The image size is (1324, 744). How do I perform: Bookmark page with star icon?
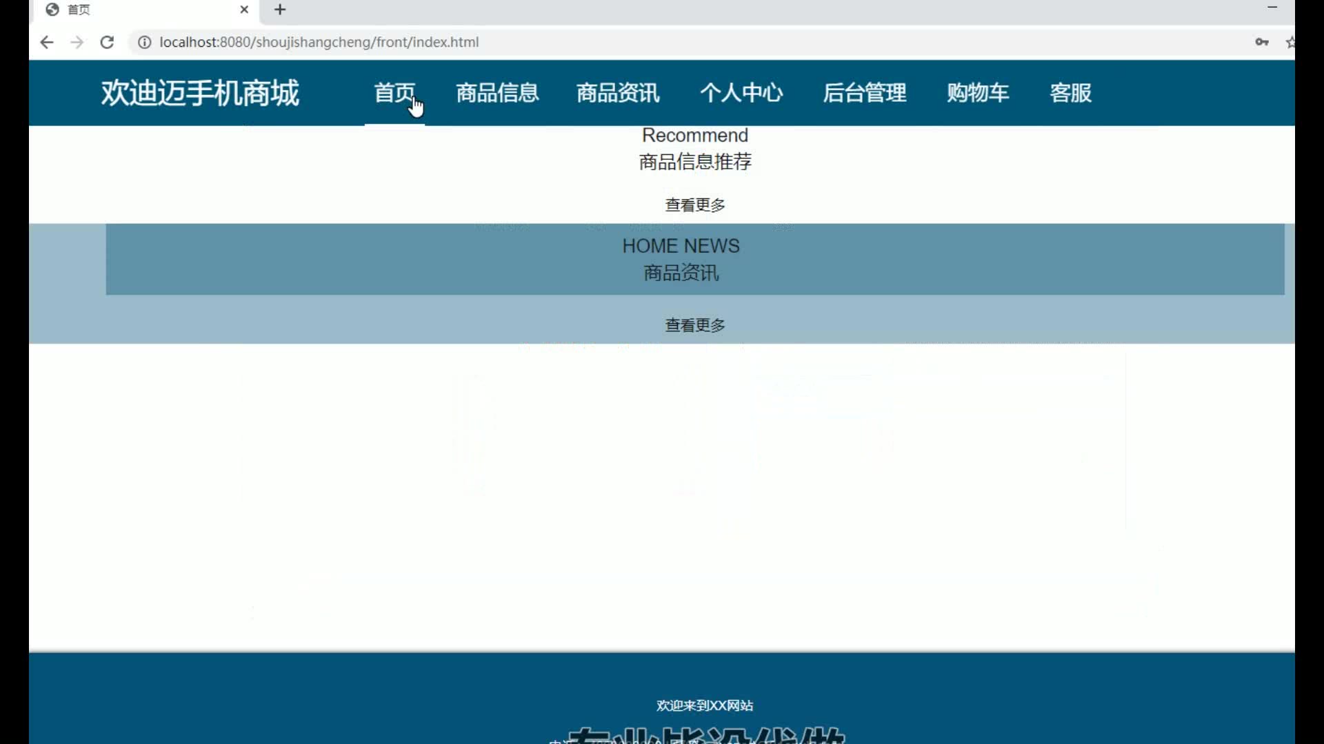1290,42
